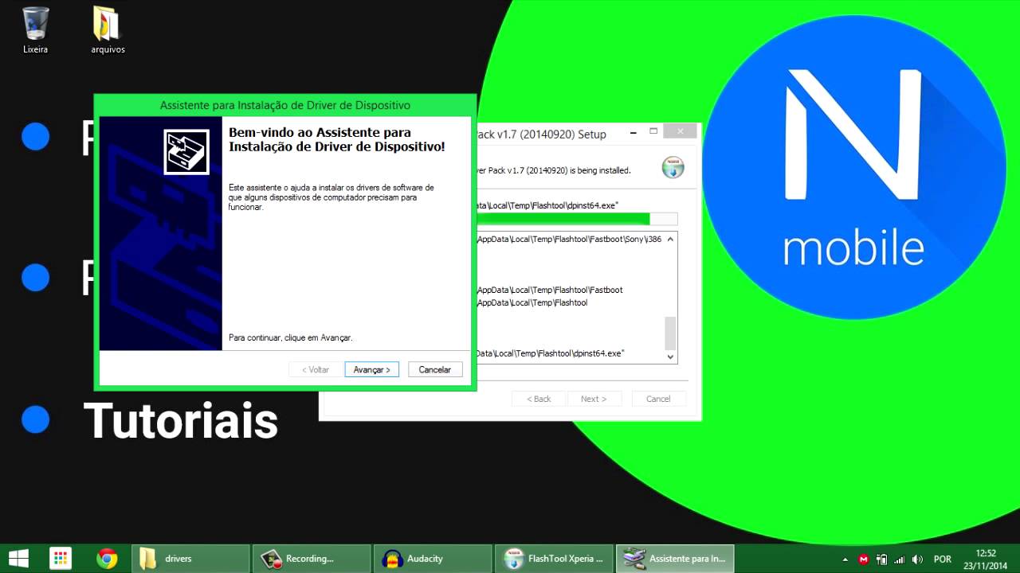Click the POR language indicator
The height and width of the screenshot is (573, 1020).
pos(942,559)
